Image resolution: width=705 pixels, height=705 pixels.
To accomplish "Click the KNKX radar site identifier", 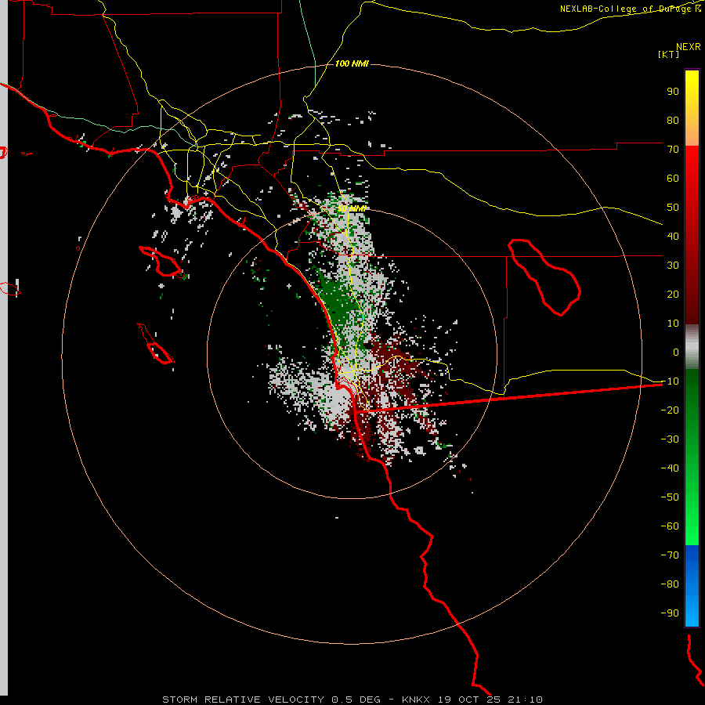I will [x=416, y=700].
